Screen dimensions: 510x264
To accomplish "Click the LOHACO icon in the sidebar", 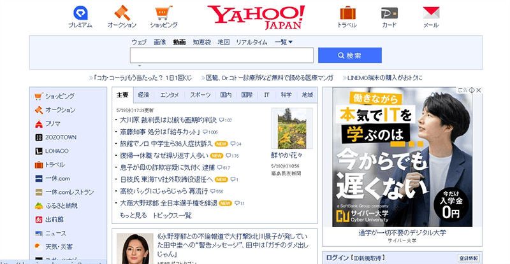I will (x=39, y=151).
